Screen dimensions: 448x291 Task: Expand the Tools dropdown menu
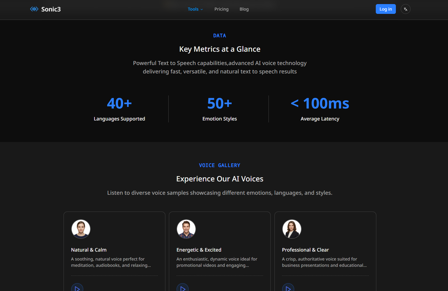(x=195, y=9)
